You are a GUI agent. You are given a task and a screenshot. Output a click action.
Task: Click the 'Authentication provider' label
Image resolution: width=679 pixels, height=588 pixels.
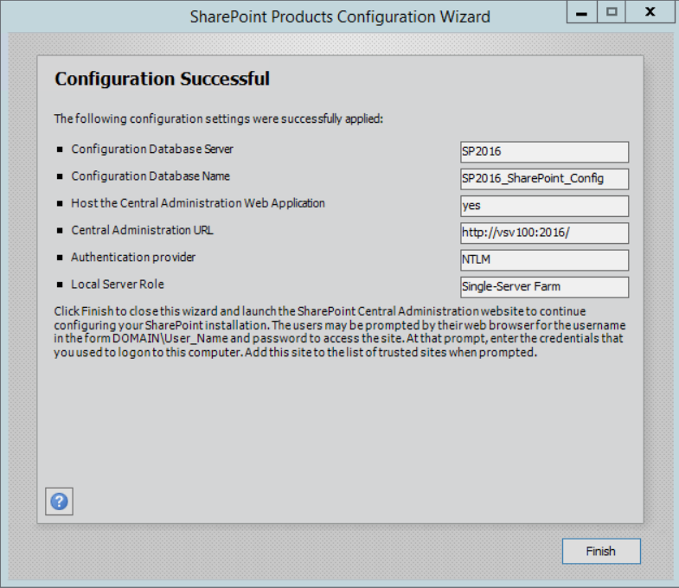click(133, 257)
